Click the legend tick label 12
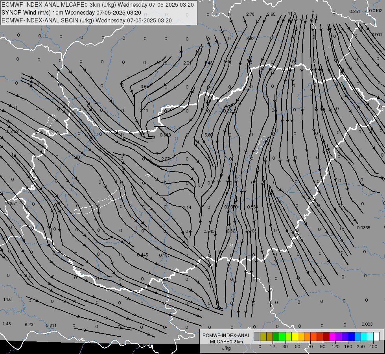Viewport: 385px width, 354px height. click(x=272, y=347)
